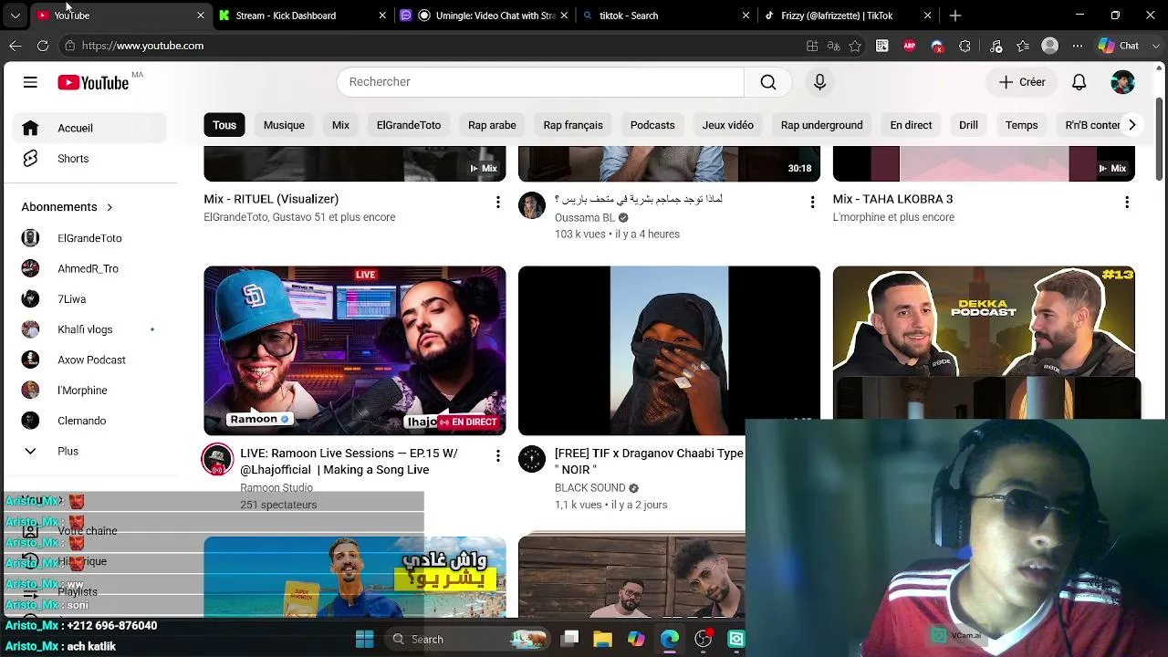Open BLACK SOUND channel avatar

(532, 459)
